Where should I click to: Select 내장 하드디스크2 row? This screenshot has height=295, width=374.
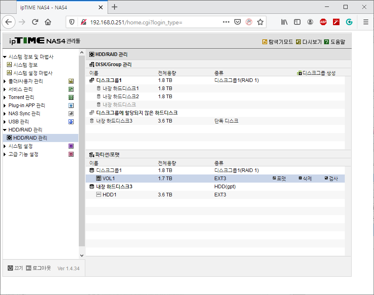[215, 97]
